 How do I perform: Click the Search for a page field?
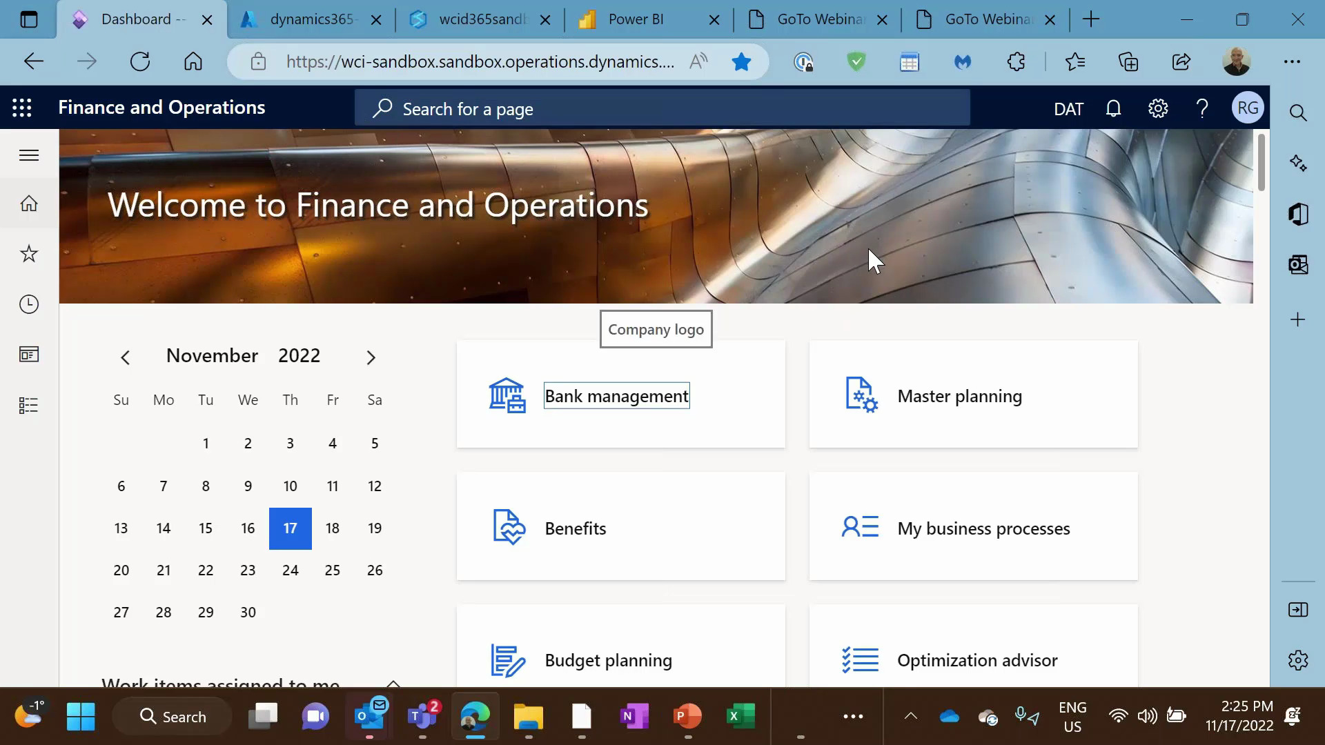coord(662,108)
